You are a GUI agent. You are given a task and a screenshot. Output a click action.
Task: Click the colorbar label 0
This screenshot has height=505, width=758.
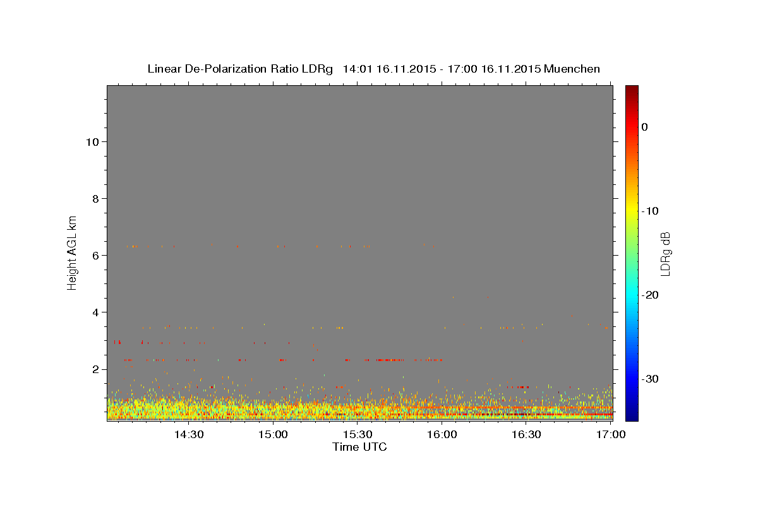[644, 127]
